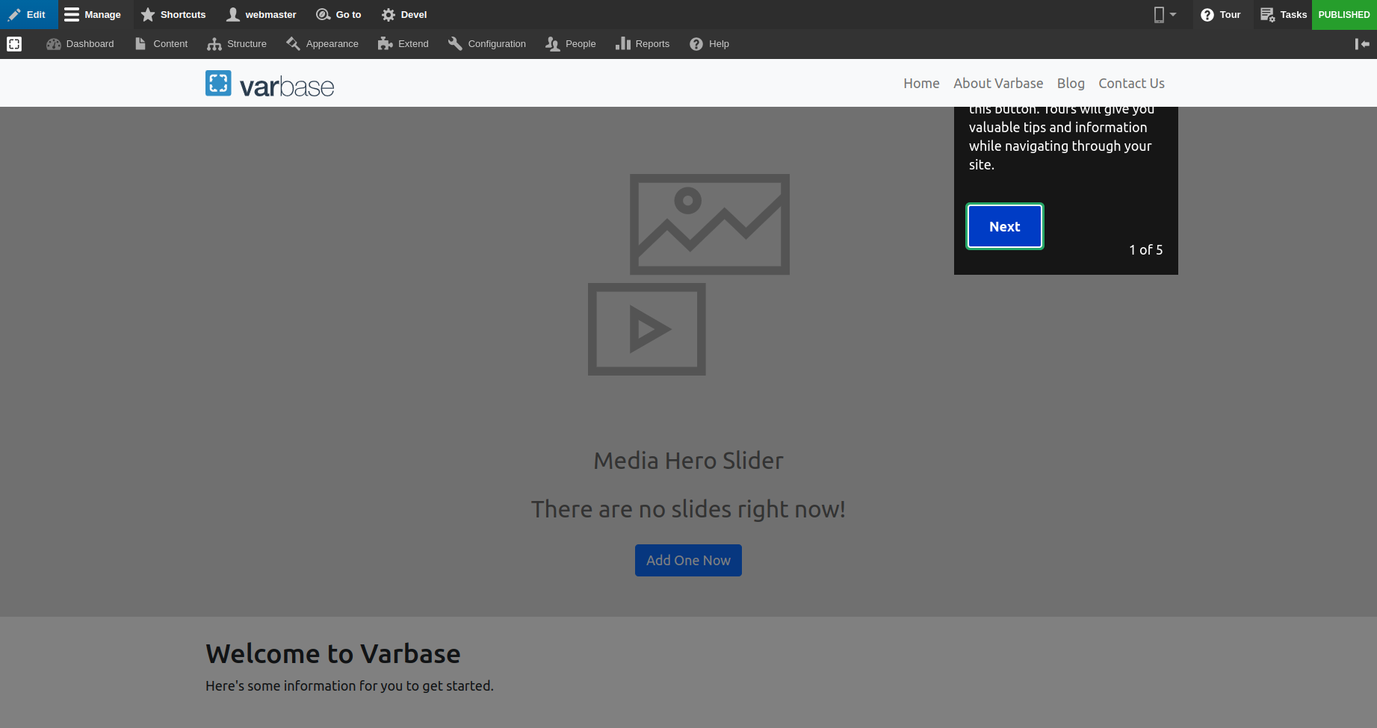Open the Content admin menu
The height and width of the screenshot is (728, 1377).
161,44
